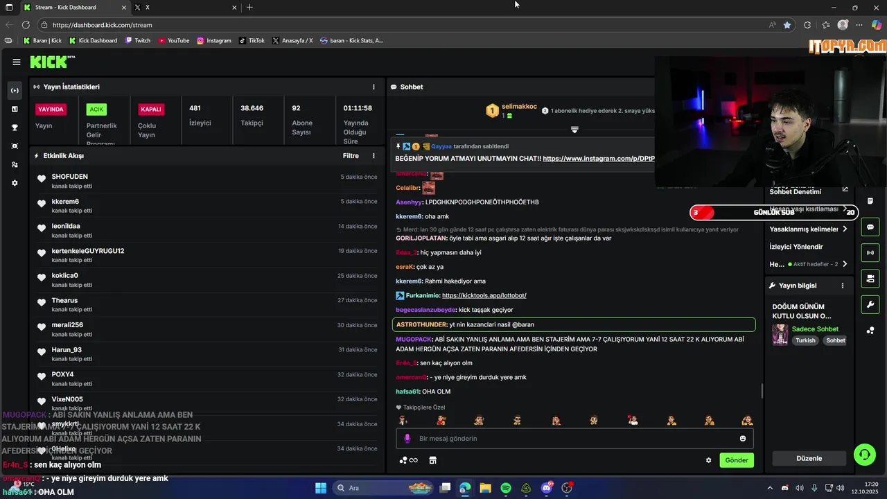Open the clip capture icon in the sidebar
The image size is (887, 499).
15,146
